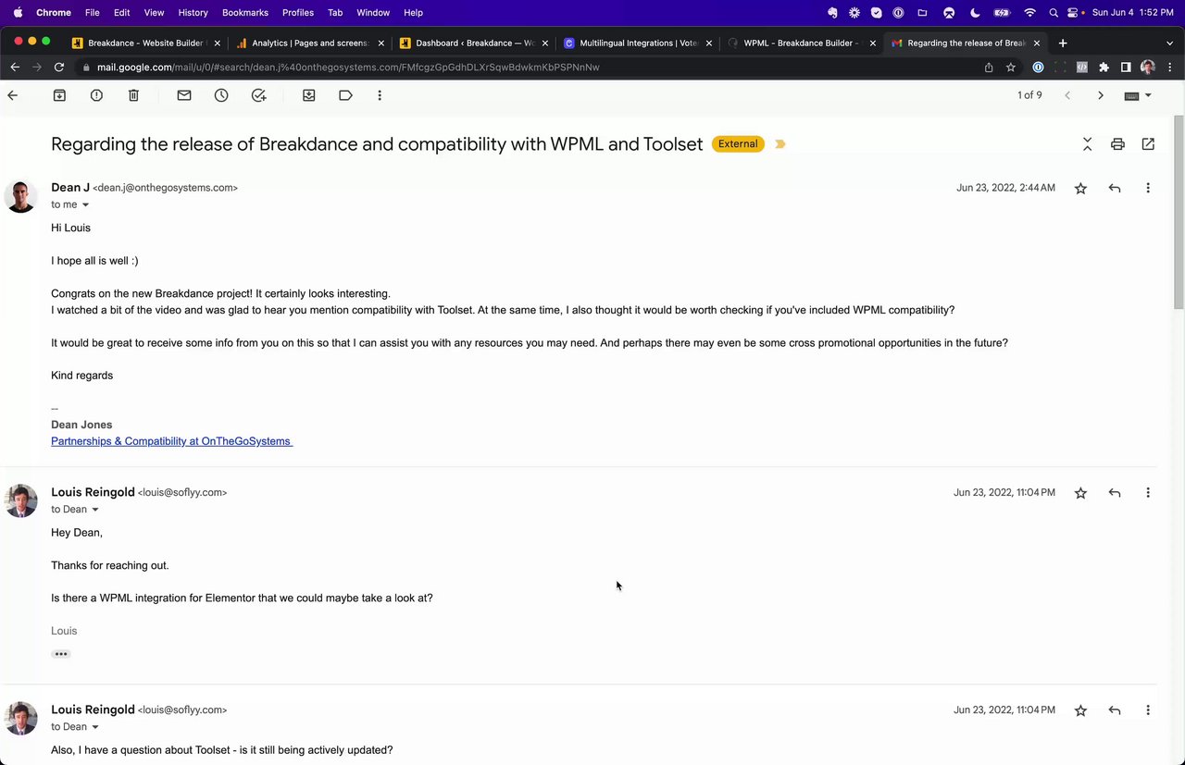Open the Move to folder icon

click(309, 95)
